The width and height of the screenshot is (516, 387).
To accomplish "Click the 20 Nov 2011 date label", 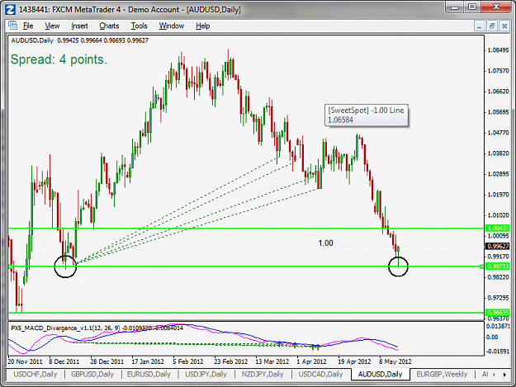I will (25, 361).
